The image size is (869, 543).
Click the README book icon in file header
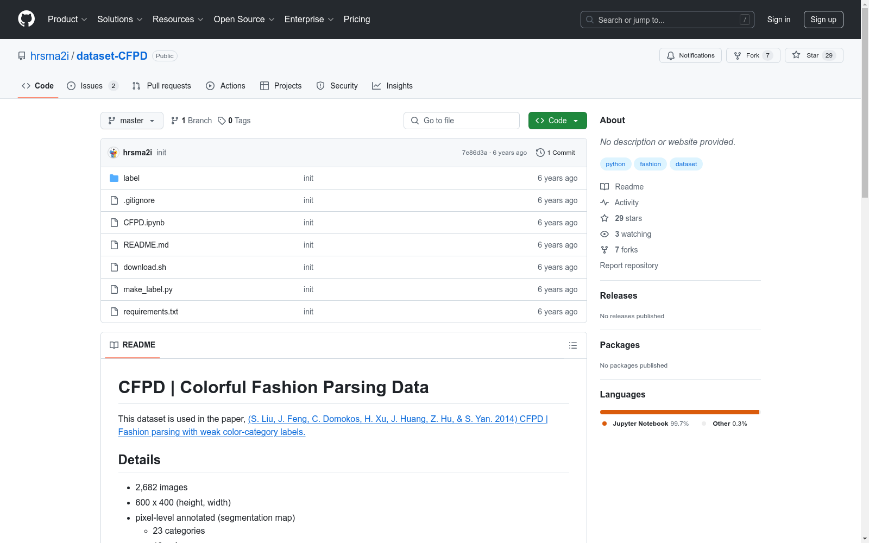(x=114, y=345)
